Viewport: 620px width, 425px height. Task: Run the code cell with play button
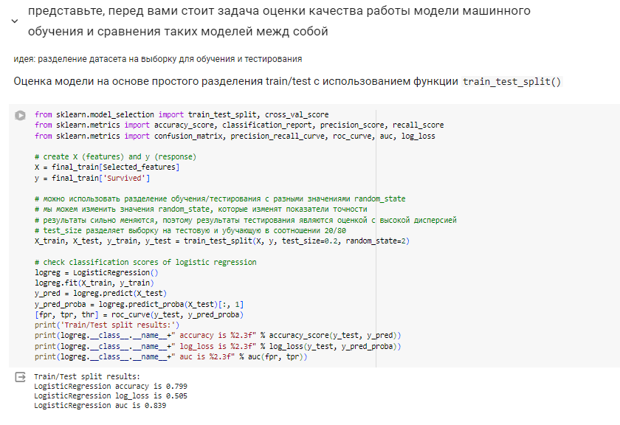(20, 115)
